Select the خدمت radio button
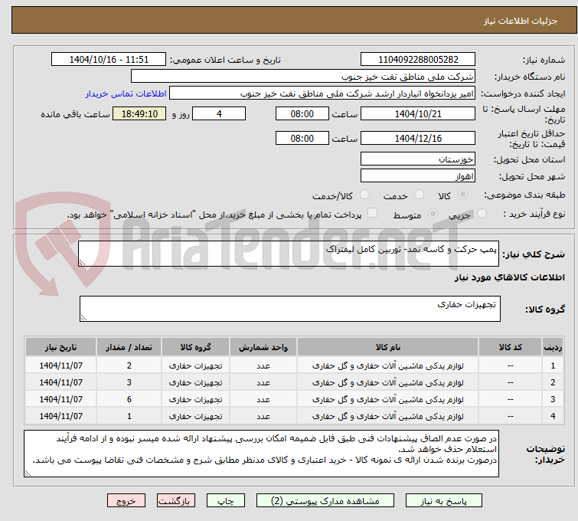Viewport: 578px width, 521px height. click(x=419, y=194)
